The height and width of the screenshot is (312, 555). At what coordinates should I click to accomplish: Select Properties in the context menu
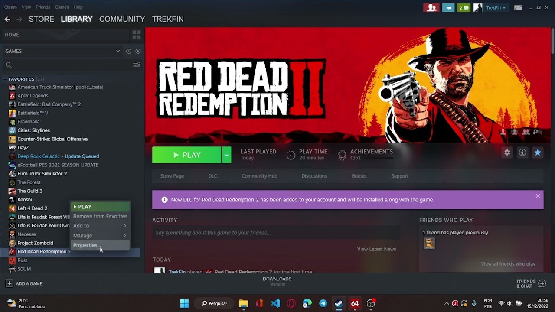[87, 245]
